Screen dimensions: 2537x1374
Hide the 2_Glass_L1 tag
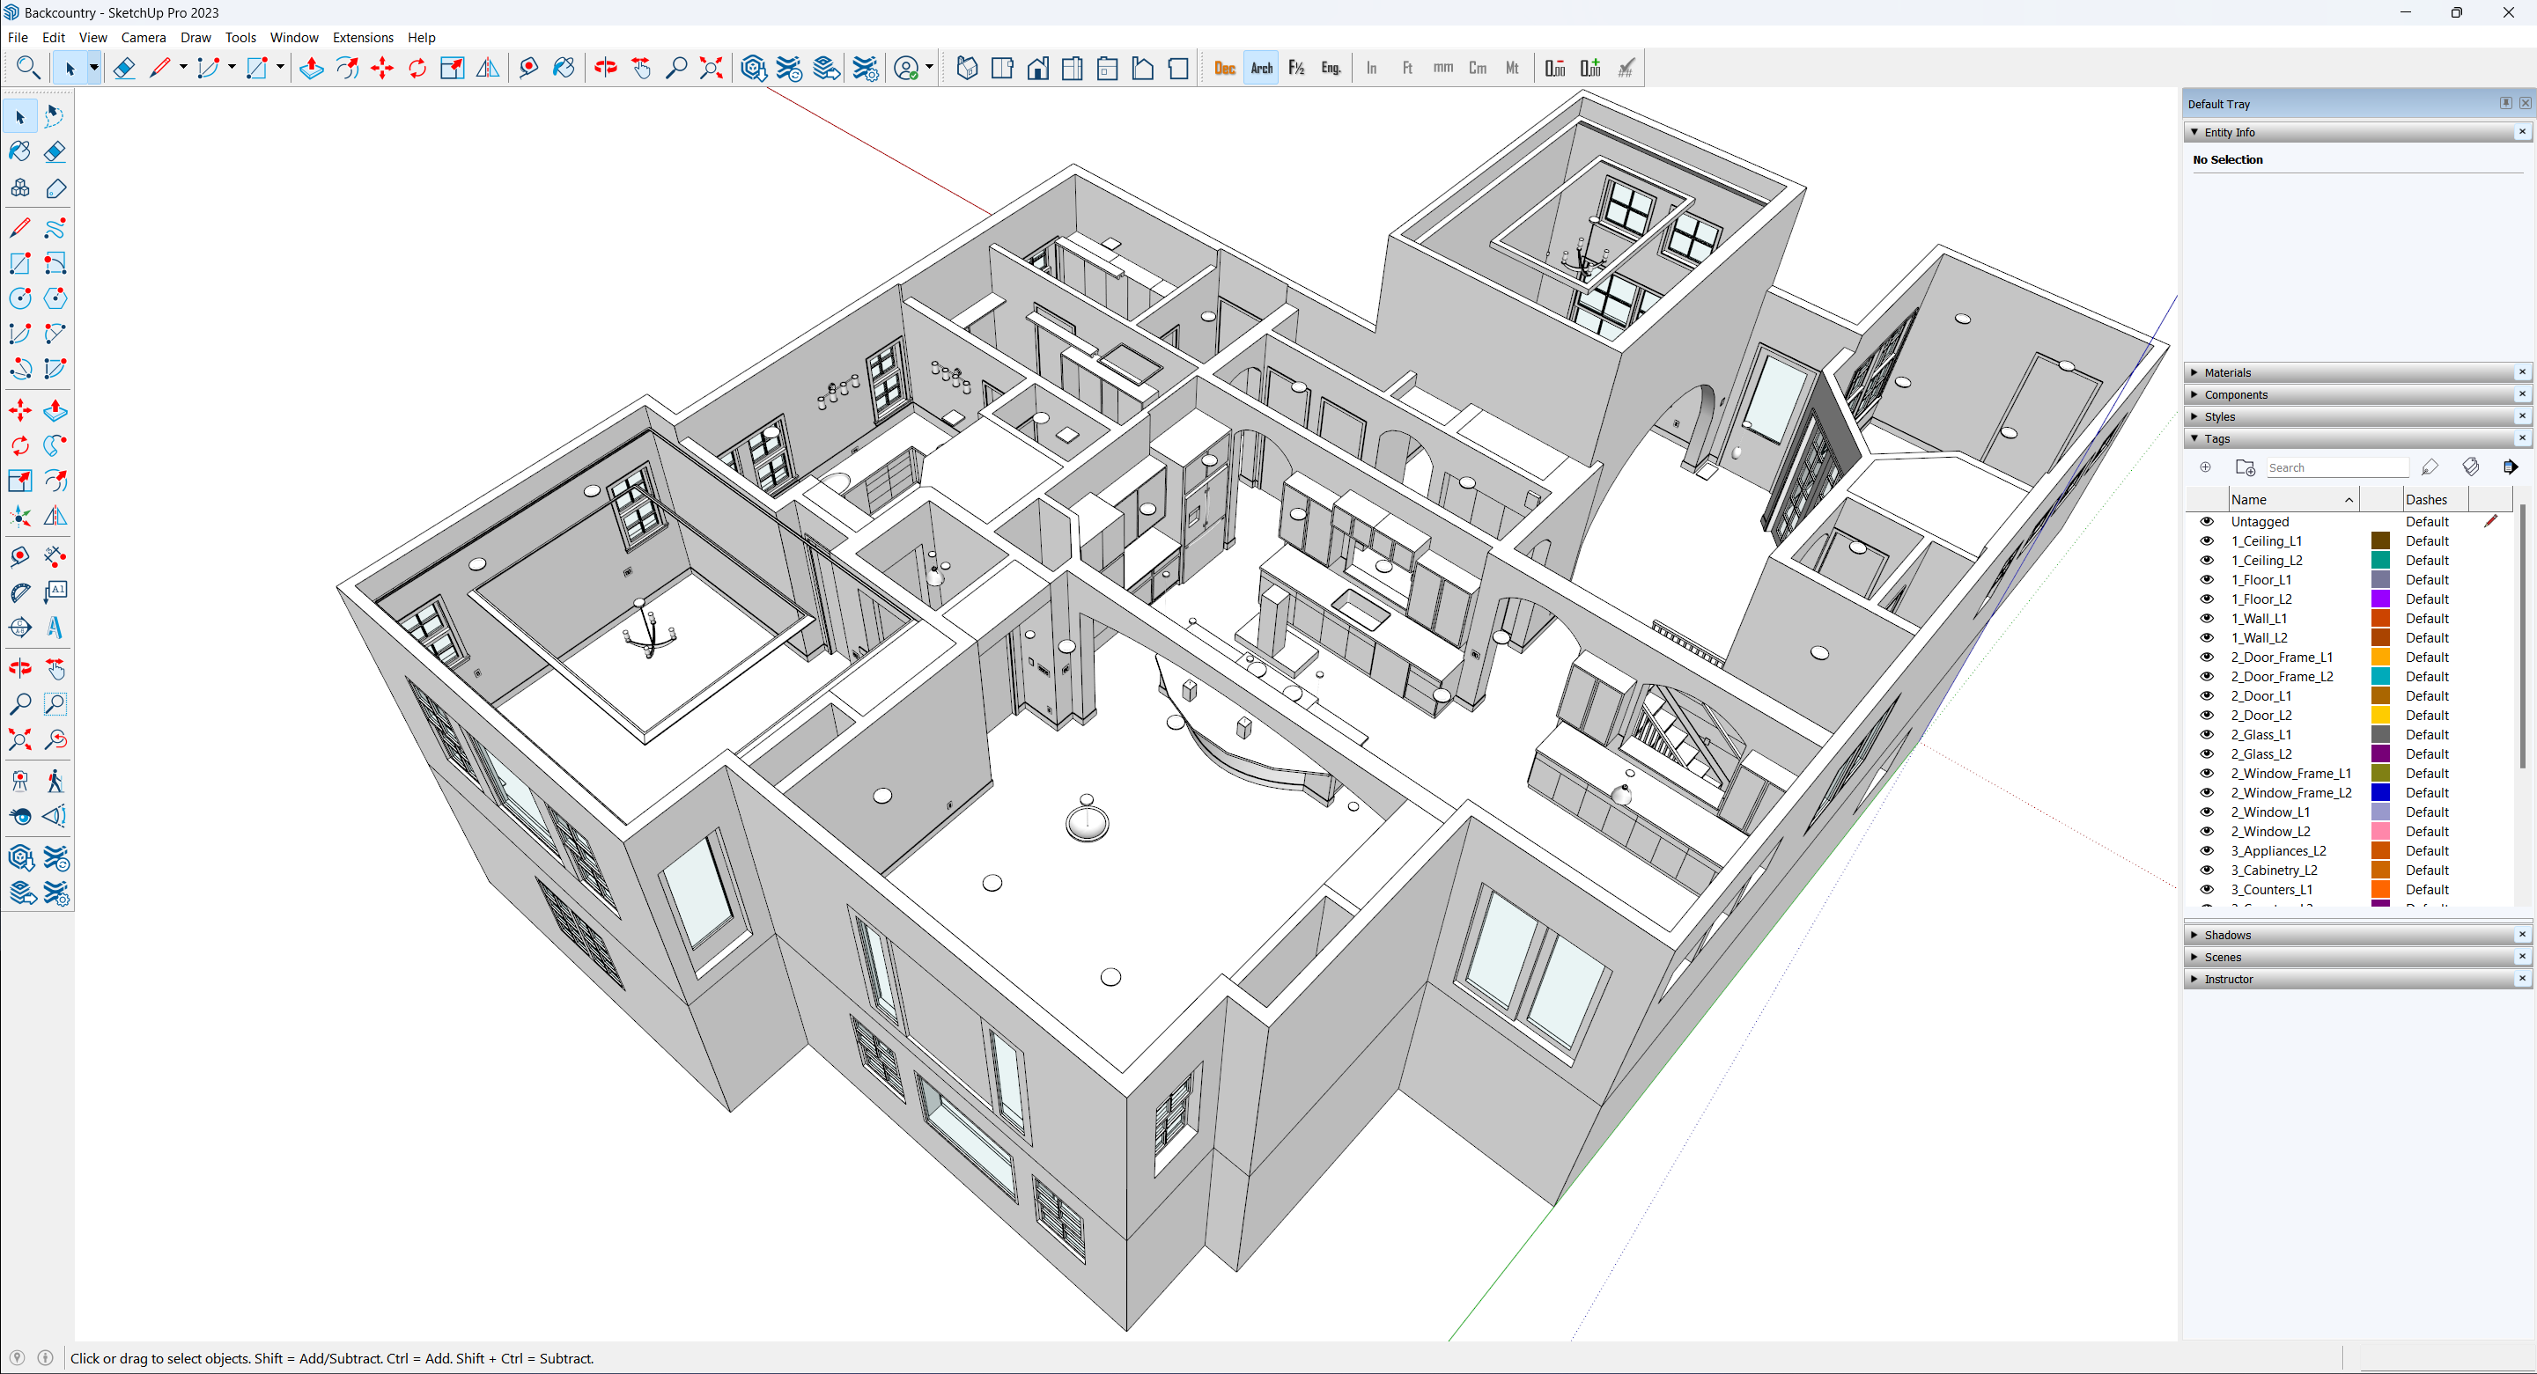click(2206, 734)
